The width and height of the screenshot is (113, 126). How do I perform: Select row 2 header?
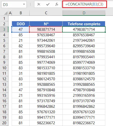(x=4, y=24)
